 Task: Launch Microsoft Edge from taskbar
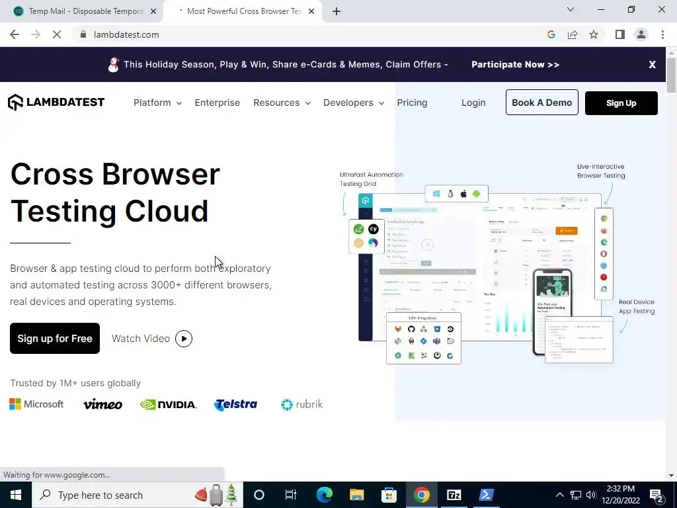tap(324, 495)
